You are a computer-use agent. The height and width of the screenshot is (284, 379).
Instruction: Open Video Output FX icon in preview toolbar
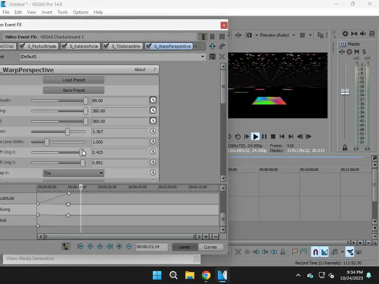point(238,35)
